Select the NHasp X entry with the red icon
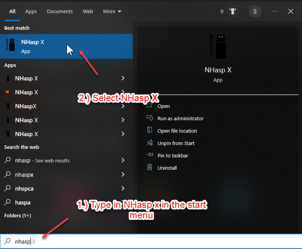Viewport: 302px width, 249px height. point(66,92)
